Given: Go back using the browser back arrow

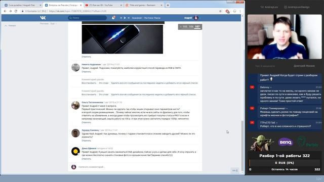Looking at the screenshot, I should [5, 11].
